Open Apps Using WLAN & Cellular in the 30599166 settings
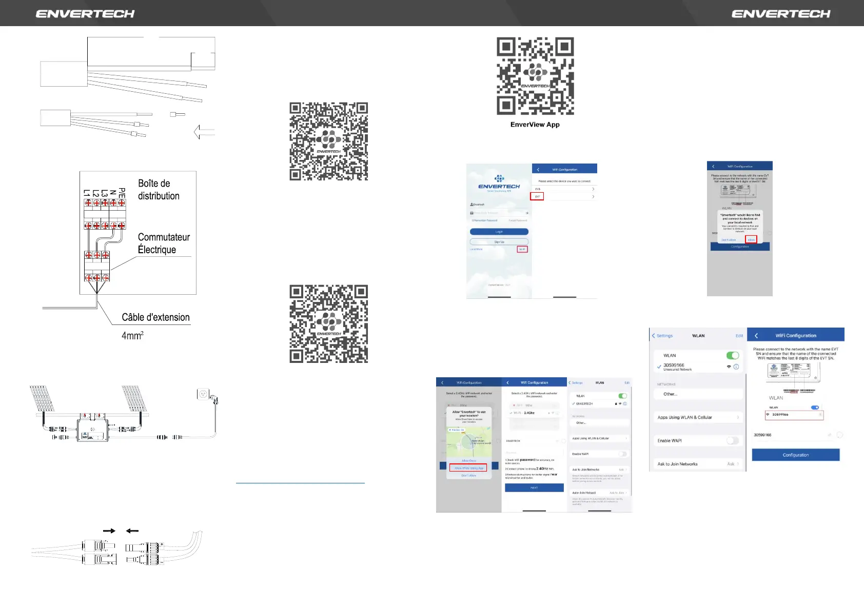The height and width of the screenshot is (610, 864). (x=698, y=417)
